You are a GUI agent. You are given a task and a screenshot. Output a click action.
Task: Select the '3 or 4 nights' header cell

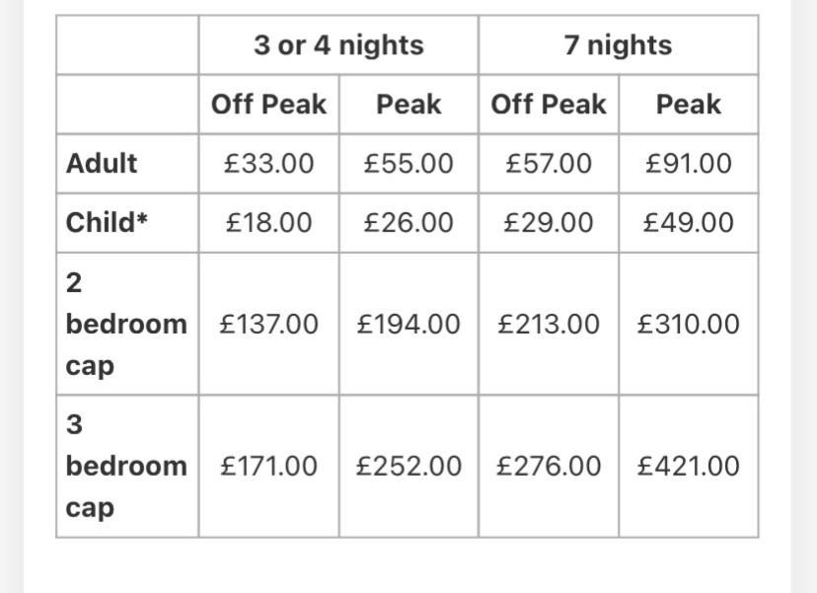tap(338, 45)
